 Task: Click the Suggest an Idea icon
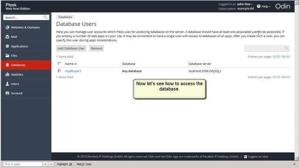click(x=245, y=157)
